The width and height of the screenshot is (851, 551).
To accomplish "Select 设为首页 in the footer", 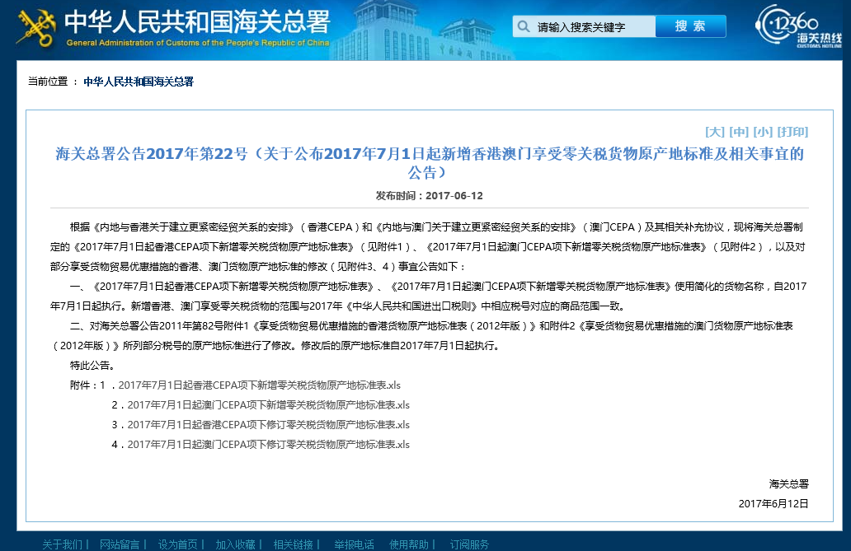I will point(177,544).
